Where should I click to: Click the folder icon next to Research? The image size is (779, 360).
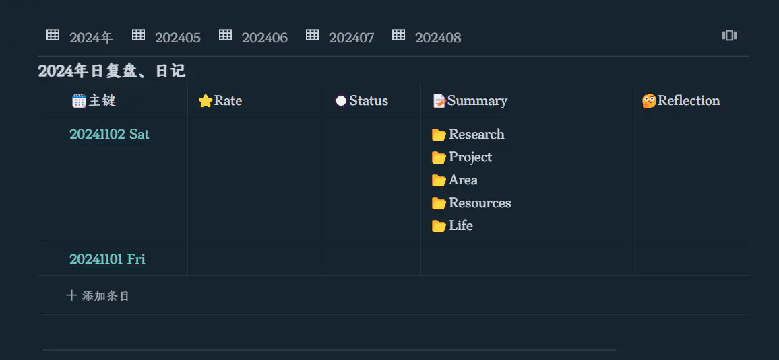click(x=439, y=135)
